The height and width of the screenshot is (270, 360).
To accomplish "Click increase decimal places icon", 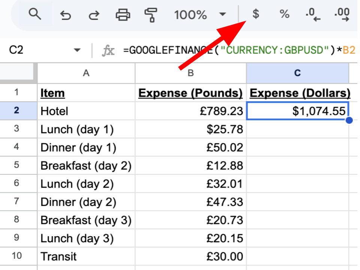I will (x=341, y=15).
